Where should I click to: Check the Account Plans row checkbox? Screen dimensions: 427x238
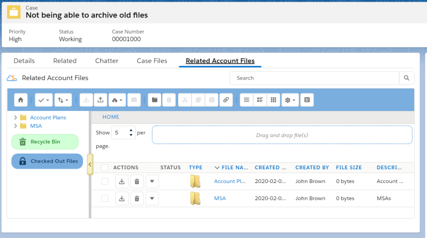click(x=105, y=181)
